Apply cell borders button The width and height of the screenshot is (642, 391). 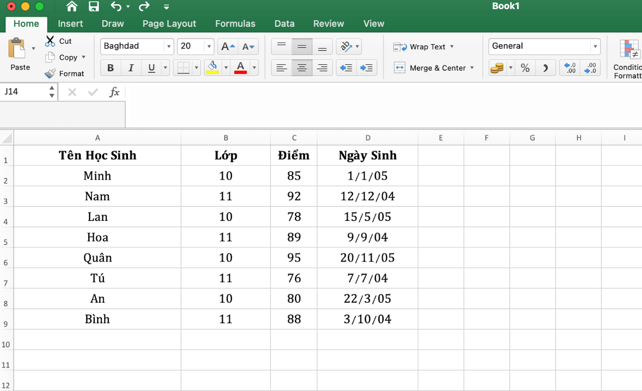[184, 68]
